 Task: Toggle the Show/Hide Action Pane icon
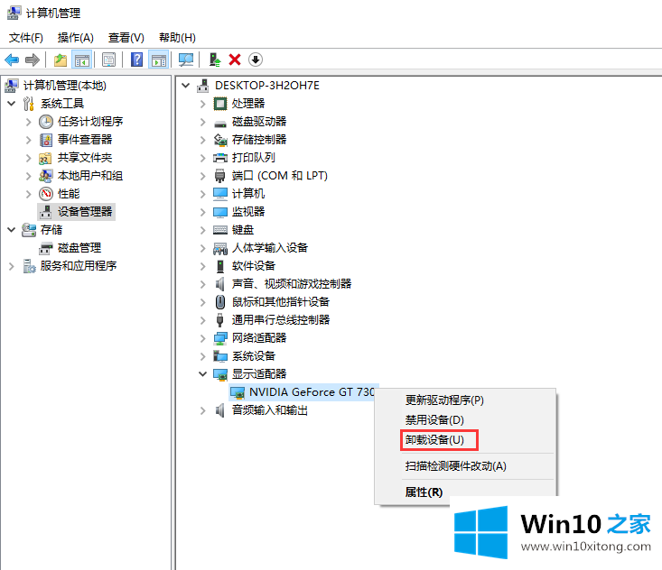(x=159, y=60)
